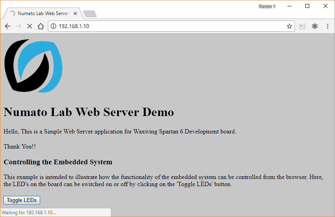Open a new tab with the blank tab button
The height and width of the screenshot is (217, 335).
click(x=90, y=14)
